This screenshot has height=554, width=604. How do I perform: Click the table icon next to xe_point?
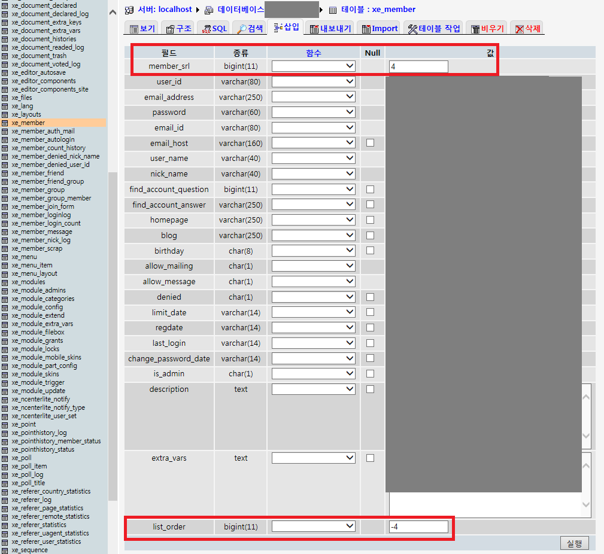(x=5, y=424)
